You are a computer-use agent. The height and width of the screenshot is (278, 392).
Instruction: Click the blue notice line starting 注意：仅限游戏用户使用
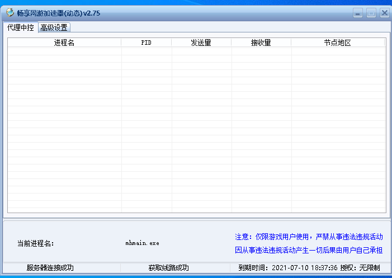pos(309,237)
